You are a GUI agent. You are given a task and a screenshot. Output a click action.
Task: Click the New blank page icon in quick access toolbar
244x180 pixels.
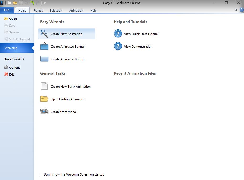[x=9, y=3]
